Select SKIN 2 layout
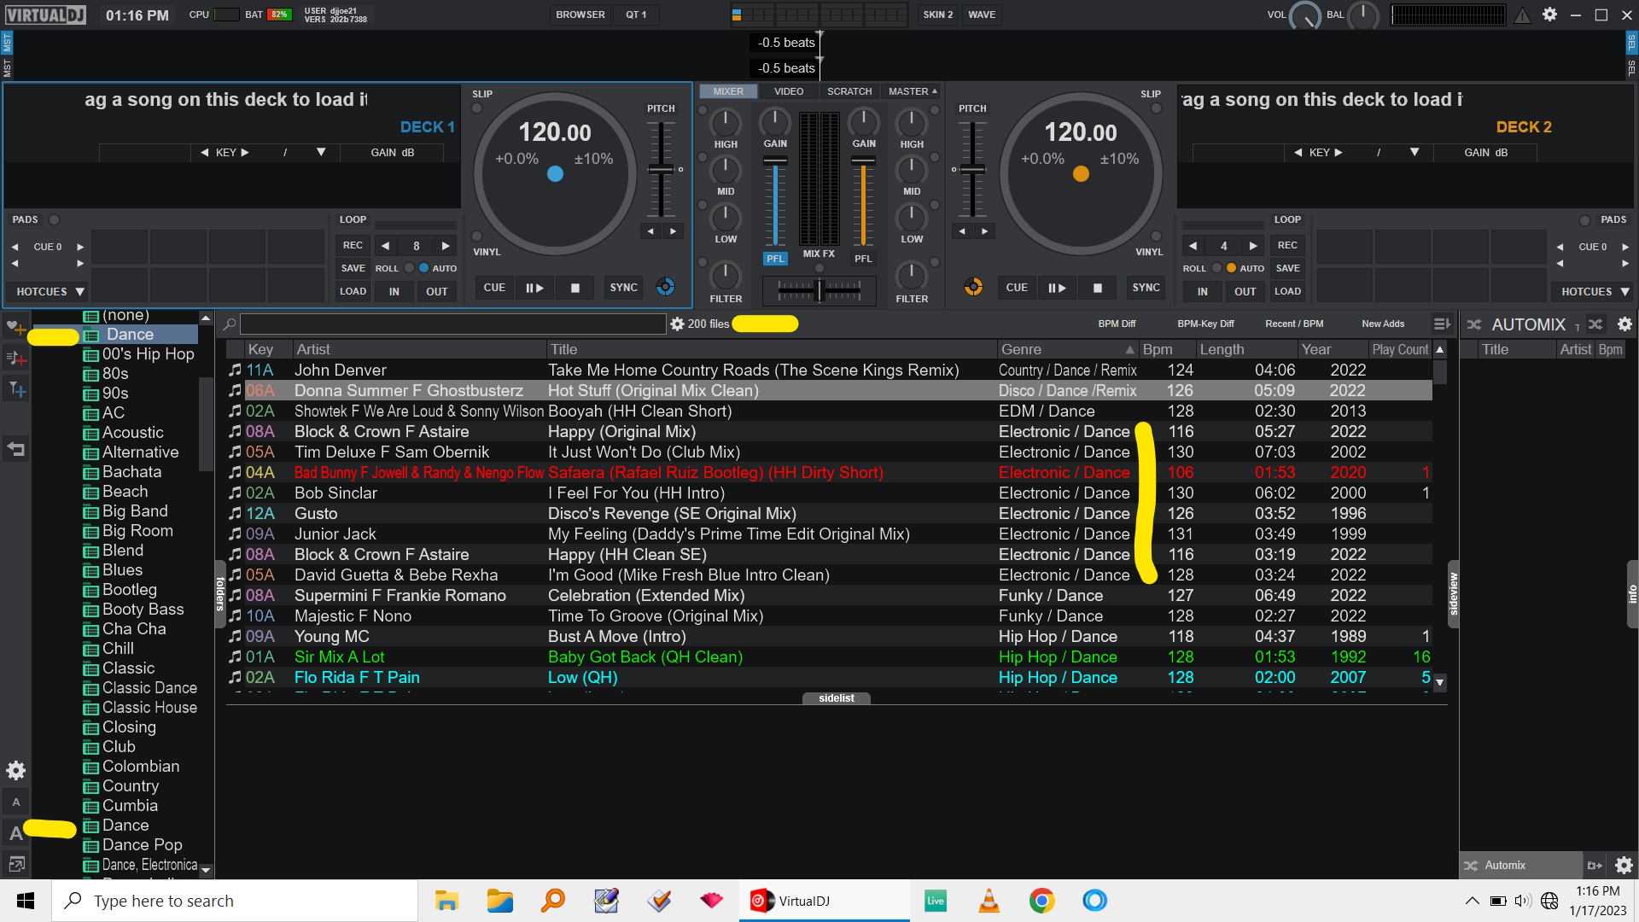This screenshot has width=1639, height=922. (937, 15)
